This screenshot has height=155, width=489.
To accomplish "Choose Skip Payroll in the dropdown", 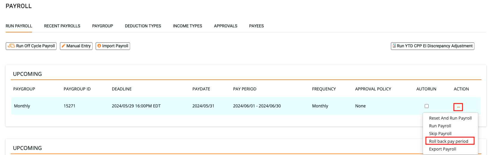I will (440, 134).
